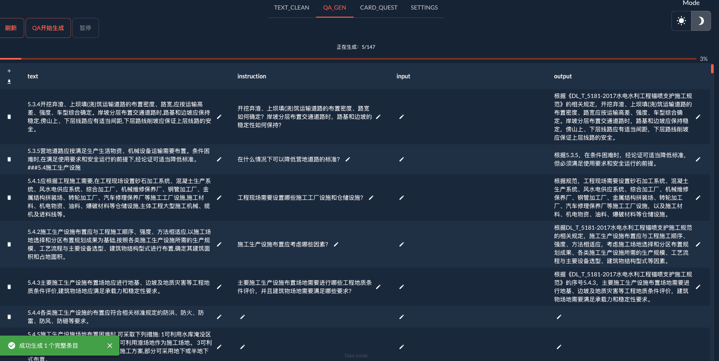Go to the SETTINGS tab

[424, 8]
